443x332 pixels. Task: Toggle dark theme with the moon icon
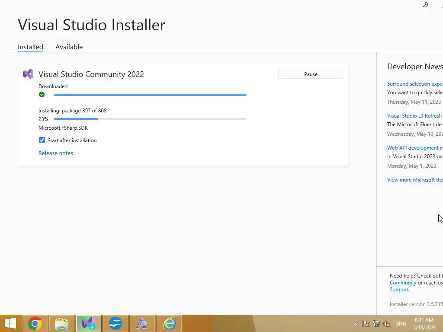coord(425,4)
